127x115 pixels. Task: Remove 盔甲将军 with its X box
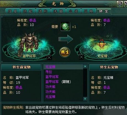pos(49,58)
